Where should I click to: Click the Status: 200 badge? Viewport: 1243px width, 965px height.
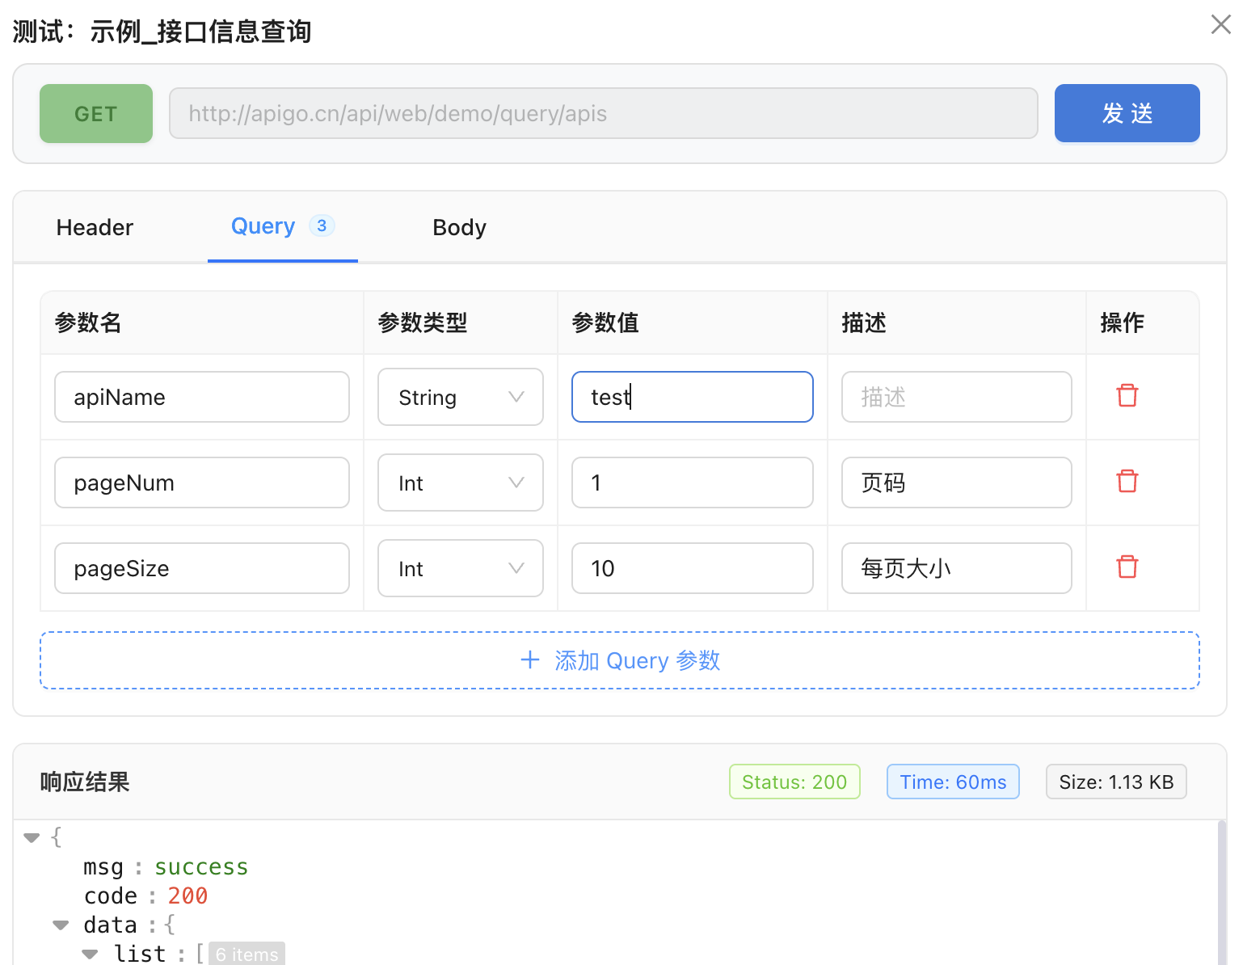coord(794,782)
